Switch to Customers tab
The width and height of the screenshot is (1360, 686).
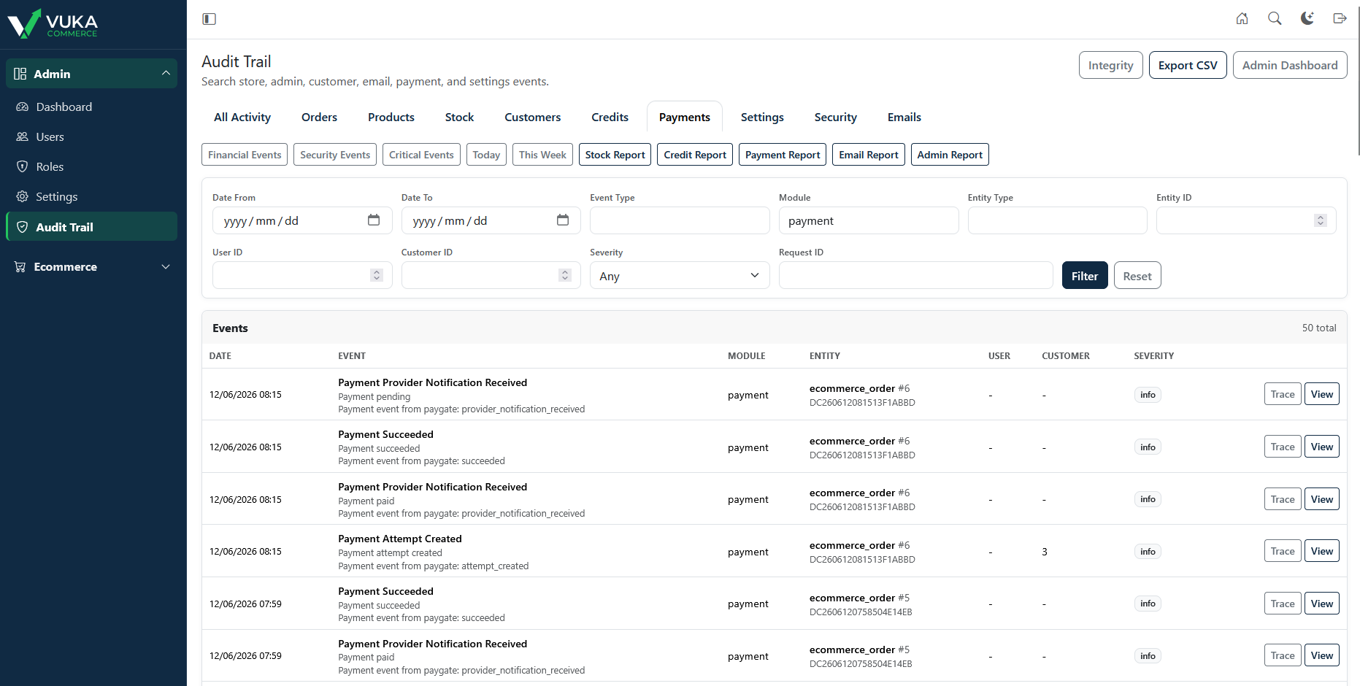coord(533,117)
